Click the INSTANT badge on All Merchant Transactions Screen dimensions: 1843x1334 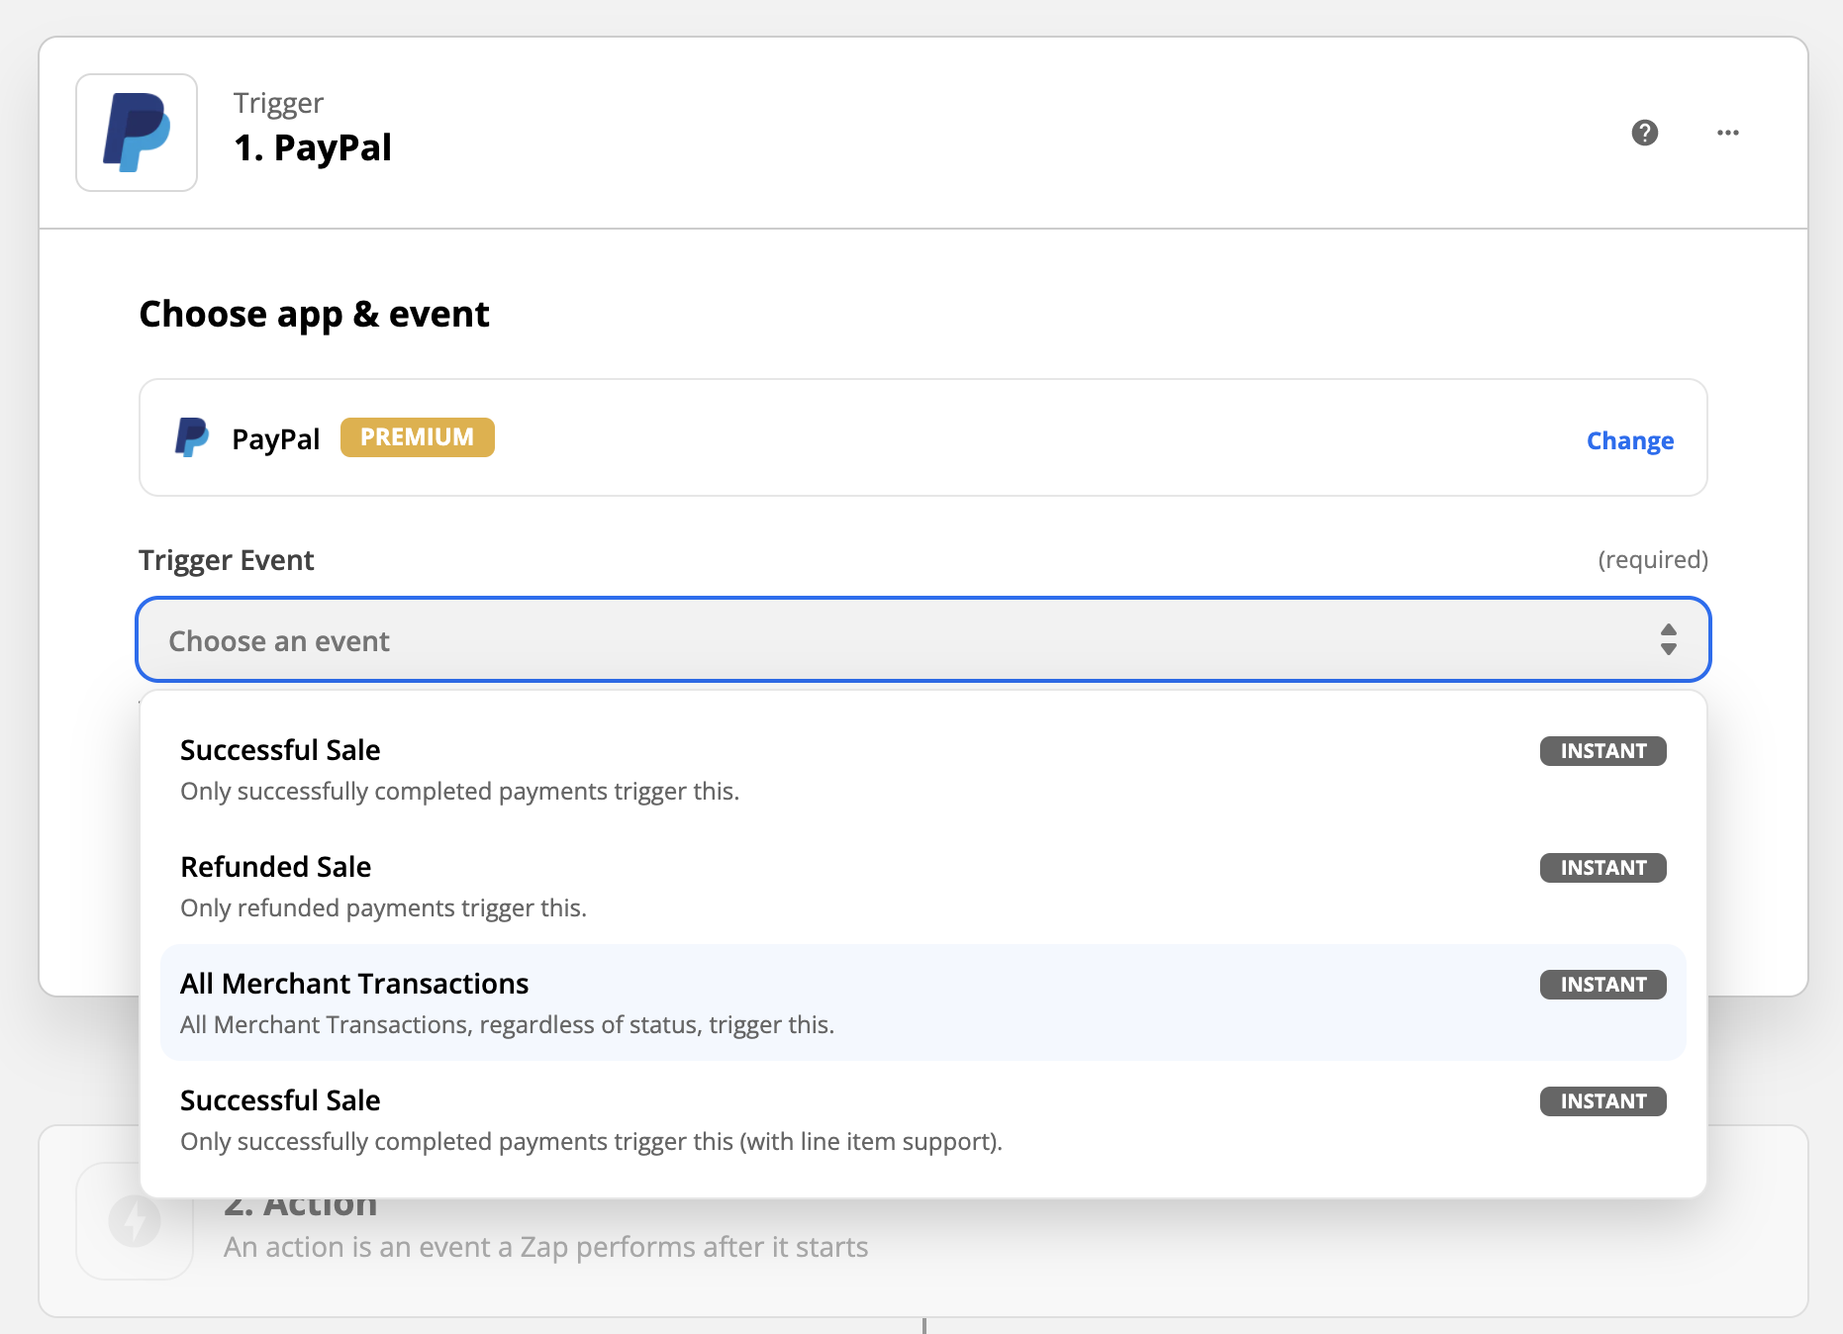pyautogui.click(x=1603, y=985)
